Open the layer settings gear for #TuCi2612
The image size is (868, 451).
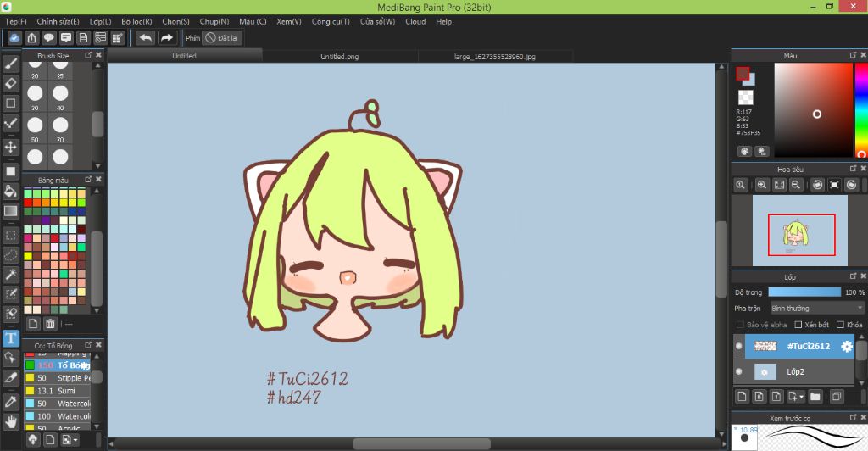(845, 347)
